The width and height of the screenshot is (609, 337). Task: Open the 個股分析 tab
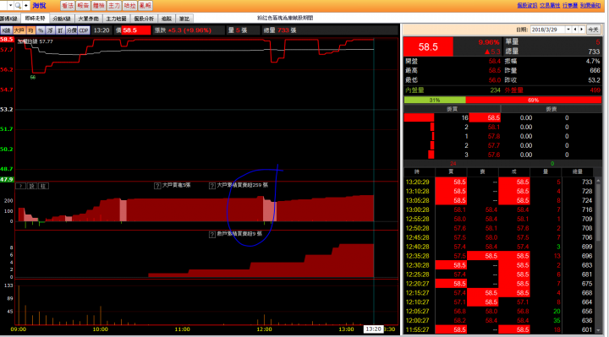click(x=144, y=19)
